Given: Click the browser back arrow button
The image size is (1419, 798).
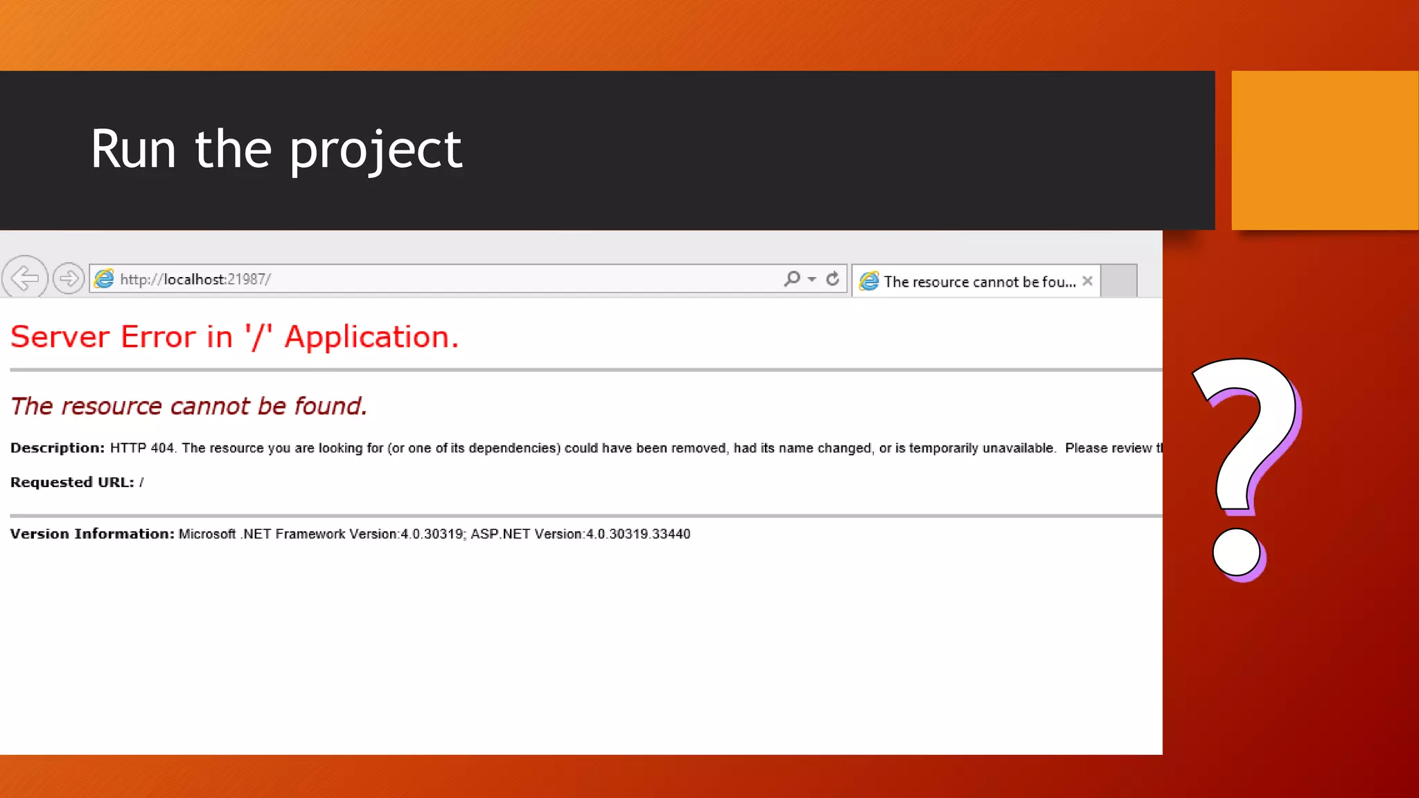Looking at the screenshot, I should point(25,278).
